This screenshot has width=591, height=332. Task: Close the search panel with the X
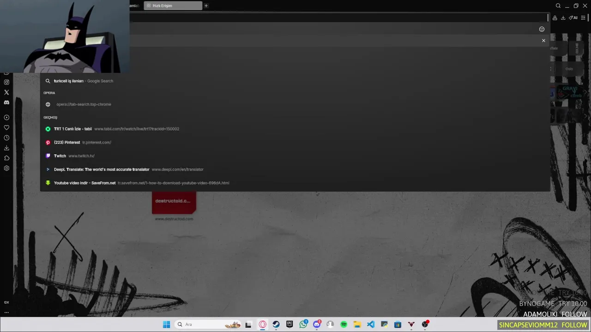543,41
